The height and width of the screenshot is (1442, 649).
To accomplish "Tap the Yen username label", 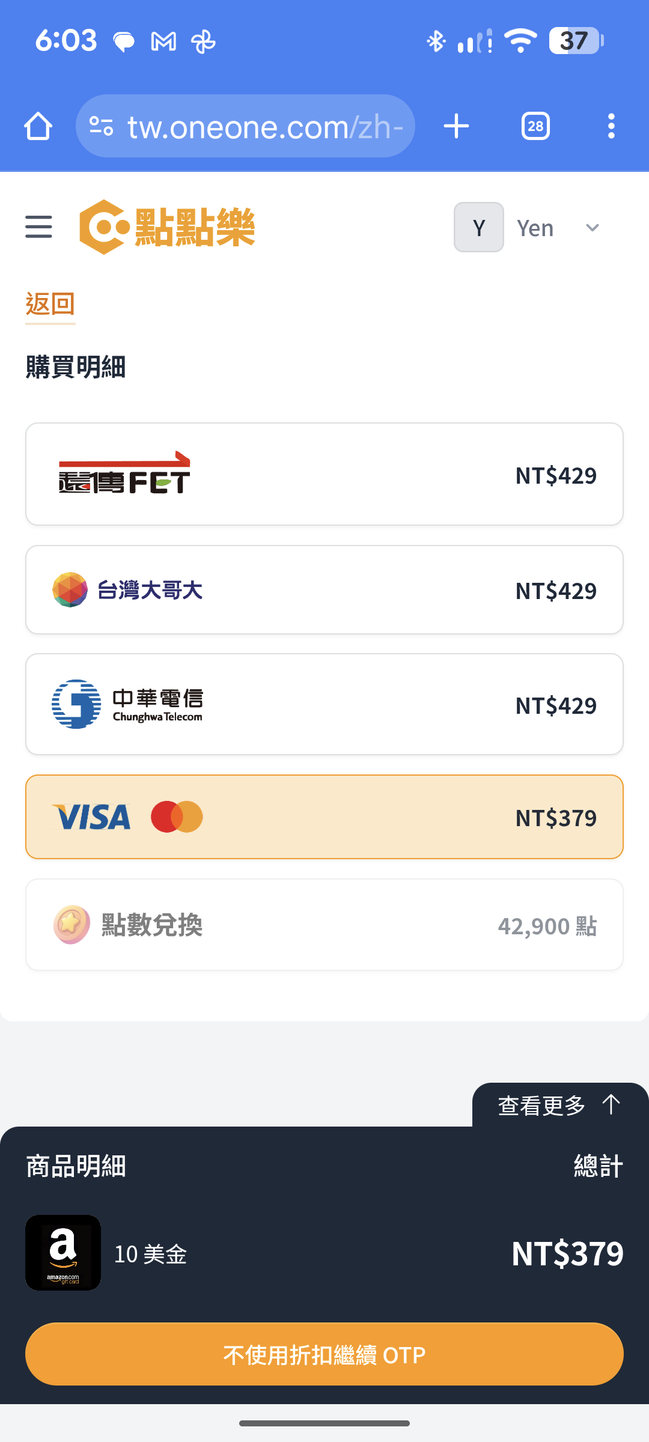I will [535, 228].
